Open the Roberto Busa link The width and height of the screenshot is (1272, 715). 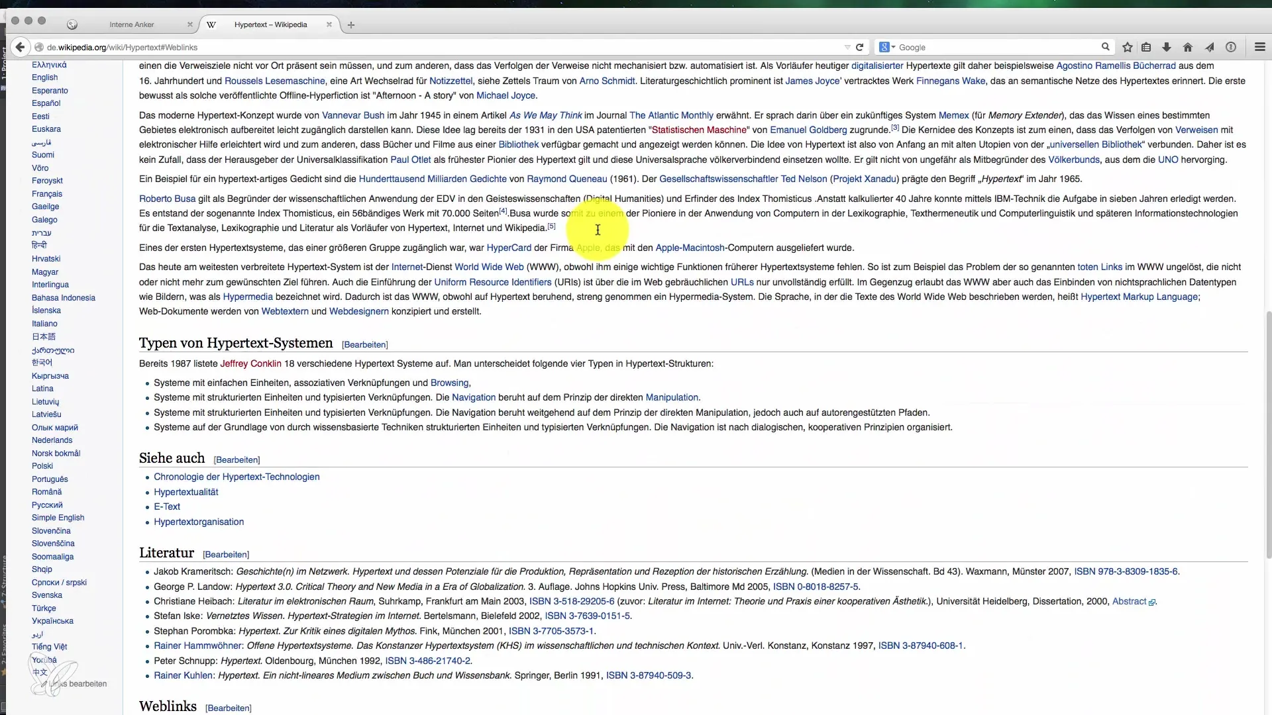pos(167,199)
